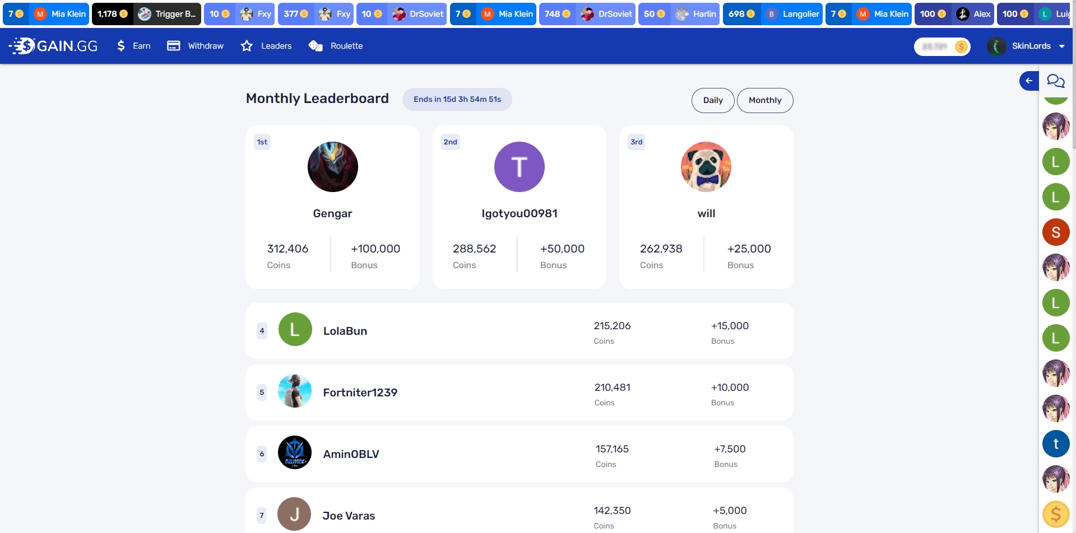Click Joe Varas' brown J avatar
Image resolution: width=1076 pixels, height=533 pixels.
click(x=295, y=514)
